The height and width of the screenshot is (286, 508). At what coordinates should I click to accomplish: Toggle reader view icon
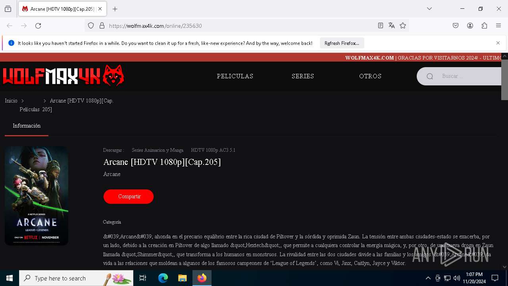coord(381,26)
